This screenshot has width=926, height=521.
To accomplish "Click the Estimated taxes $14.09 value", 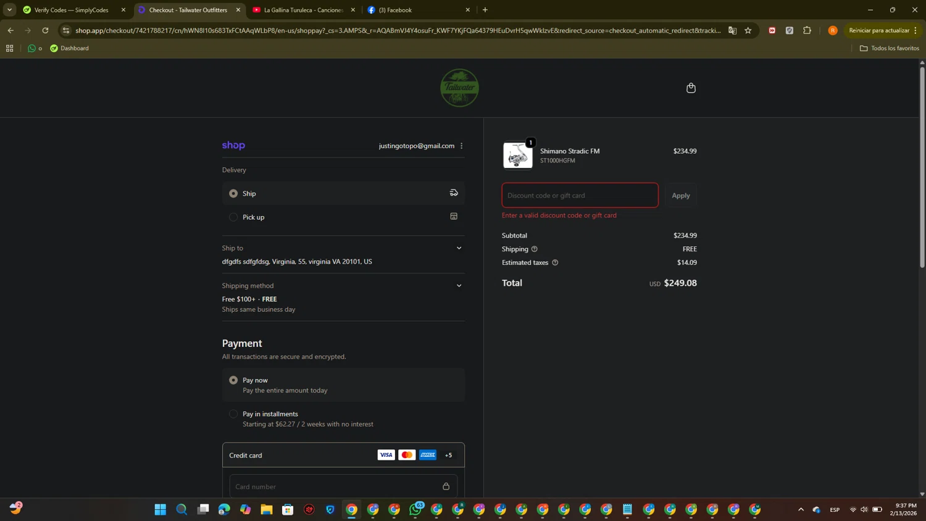I will pyautogui.click(x=687, y=262).
